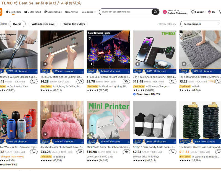Click the search magnifier button
The width and height of the screenshot is (221, 171).
[x=155, y=12]
